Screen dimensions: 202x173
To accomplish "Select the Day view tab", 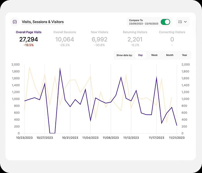I will pos(140,55).
